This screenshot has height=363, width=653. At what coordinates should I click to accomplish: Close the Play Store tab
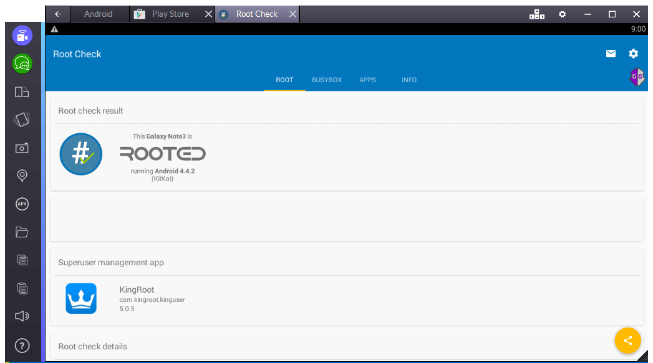pyautogui.click(x=209, y=14)
